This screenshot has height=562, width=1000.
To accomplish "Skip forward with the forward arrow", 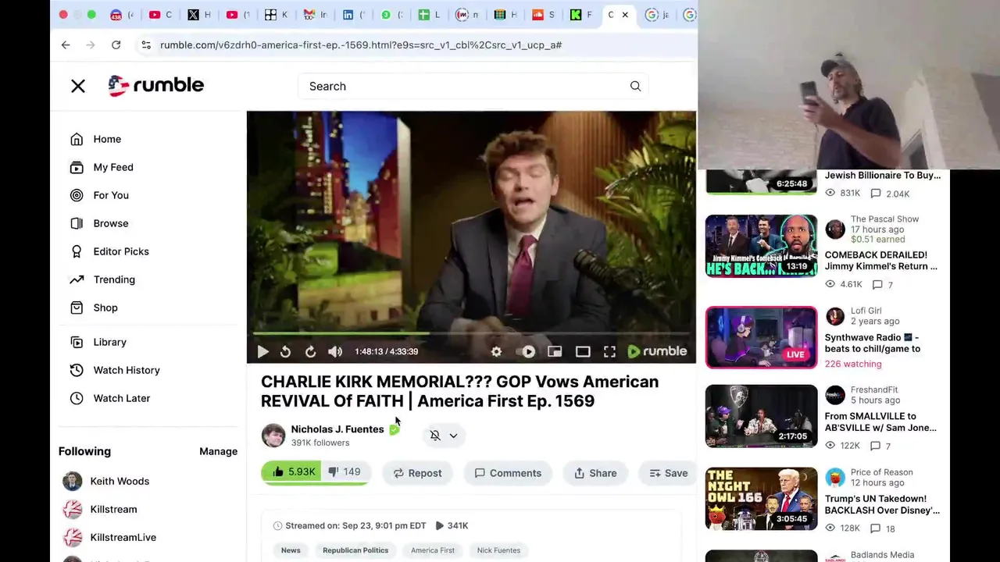I will [x=310, y=352].
